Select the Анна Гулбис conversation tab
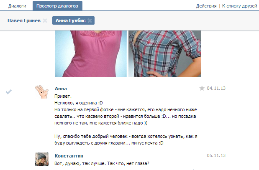 (x=71, y=20)
